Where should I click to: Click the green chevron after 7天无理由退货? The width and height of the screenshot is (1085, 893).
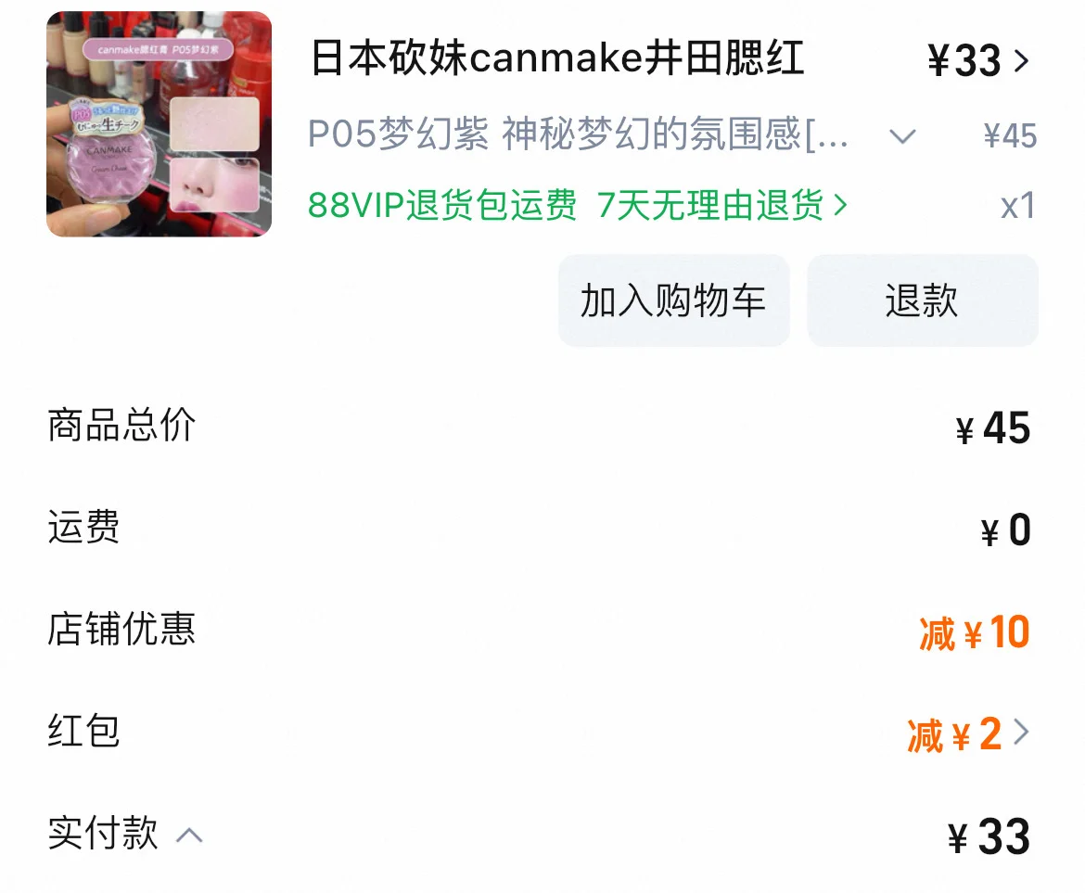840,205
